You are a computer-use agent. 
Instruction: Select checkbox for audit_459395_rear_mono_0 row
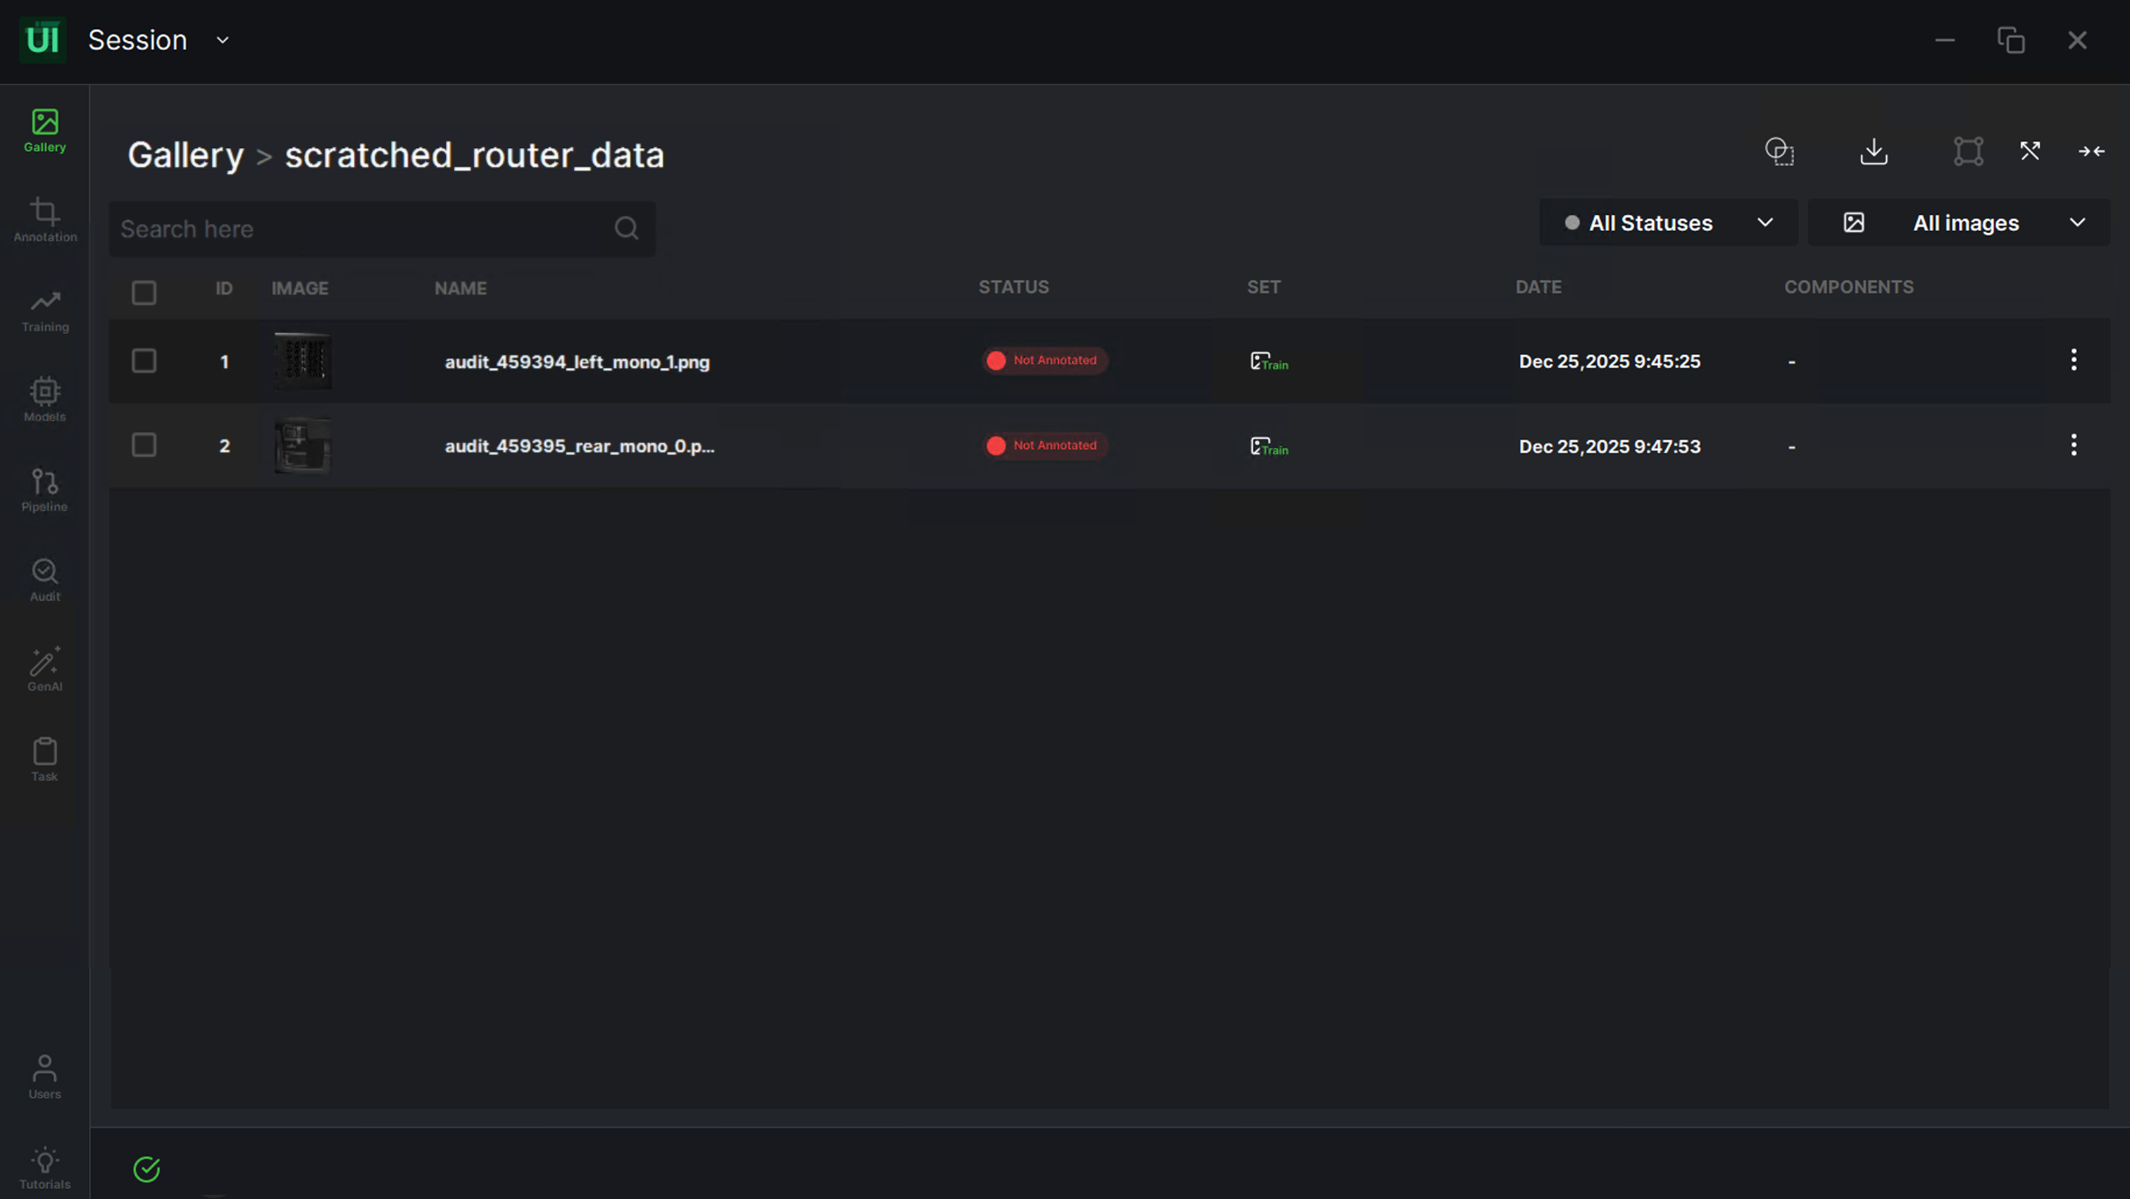click(144, 446)
